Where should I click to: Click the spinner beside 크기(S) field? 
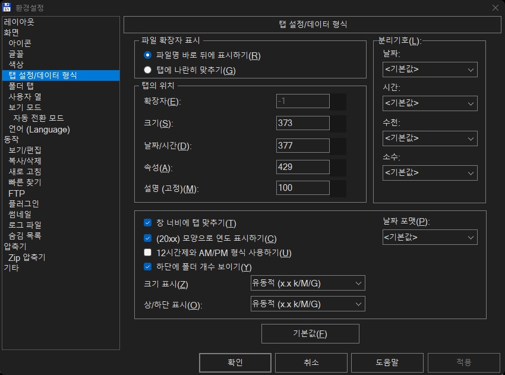pos(338,124)
